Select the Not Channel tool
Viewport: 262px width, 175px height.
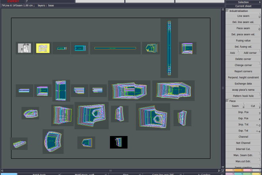coord(243,143)
